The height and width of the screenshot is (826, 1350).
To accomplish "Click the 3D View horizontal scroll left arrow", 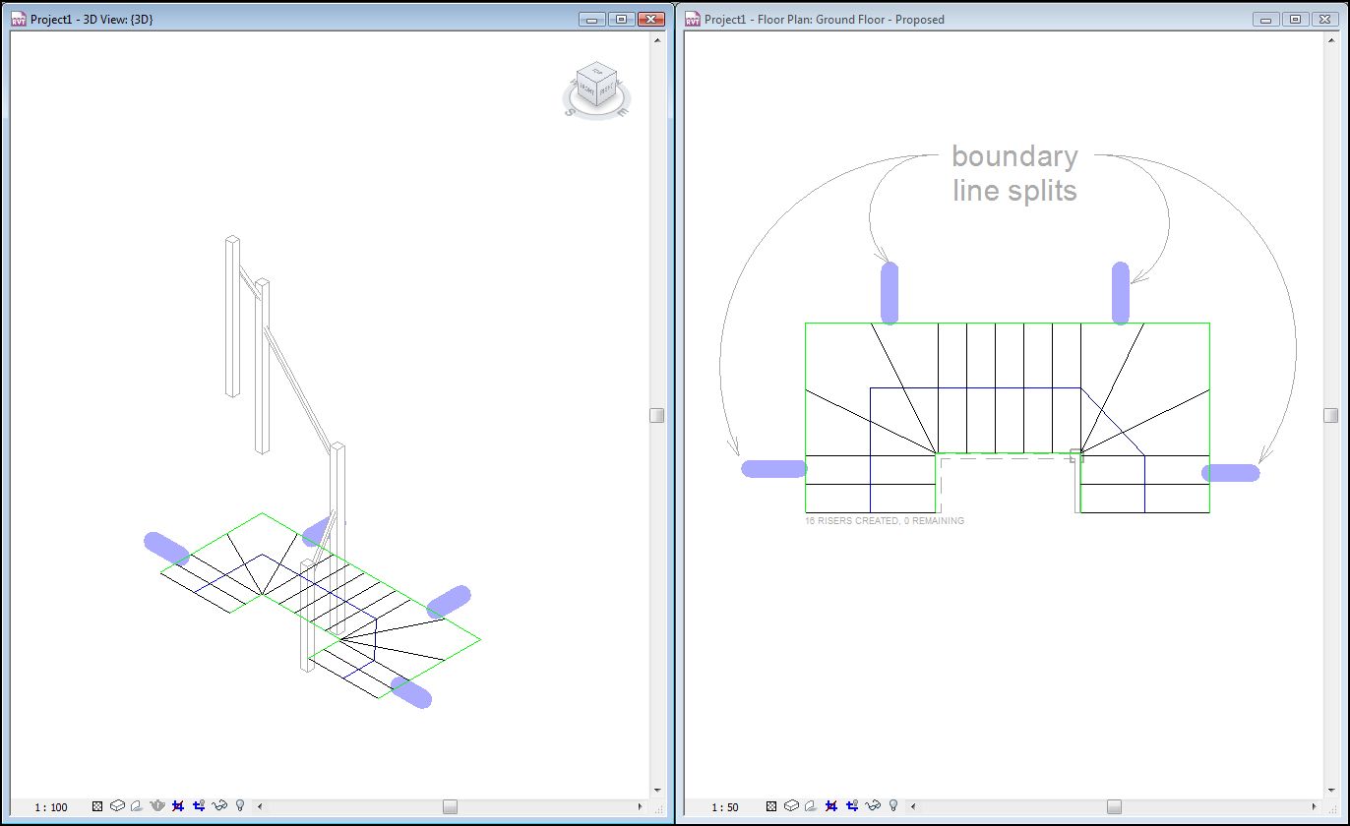I will [x=260, y=807].
